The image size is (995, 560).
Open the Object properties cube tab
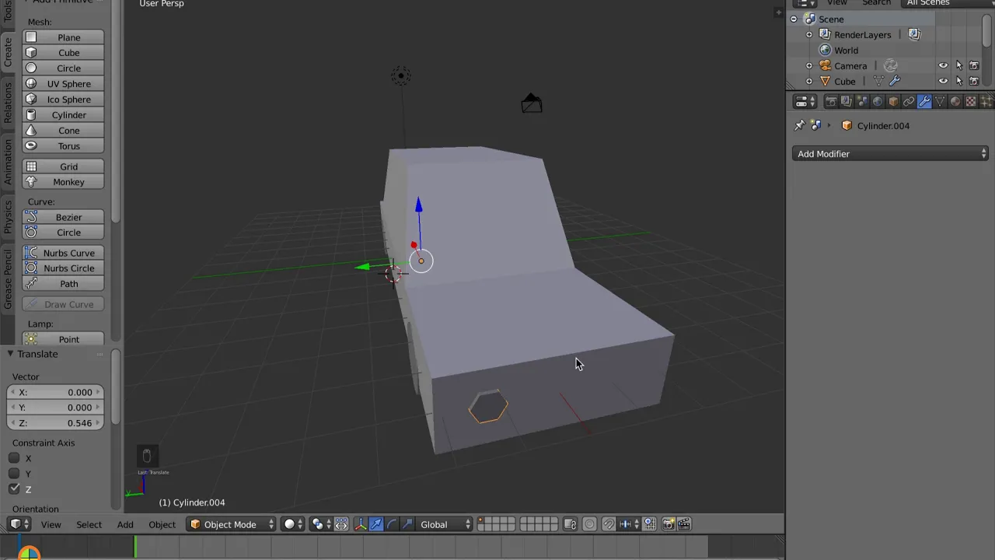893,101
